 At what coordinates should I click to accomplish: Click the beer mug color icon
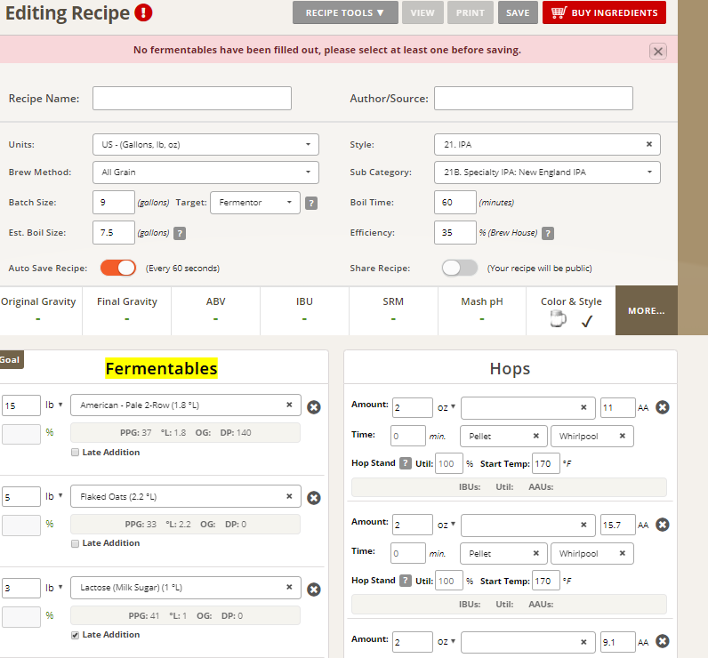tap(558, 319)
